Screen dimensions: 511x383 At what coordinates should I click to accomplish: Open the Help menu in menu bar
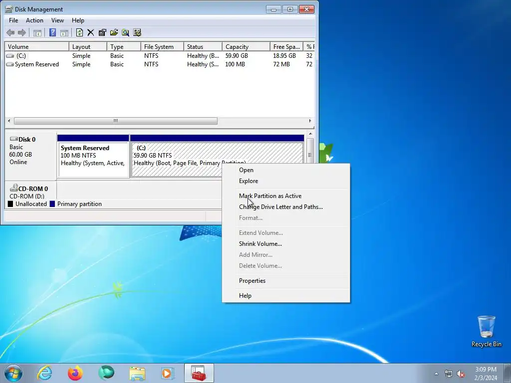[x=78, y=20]
